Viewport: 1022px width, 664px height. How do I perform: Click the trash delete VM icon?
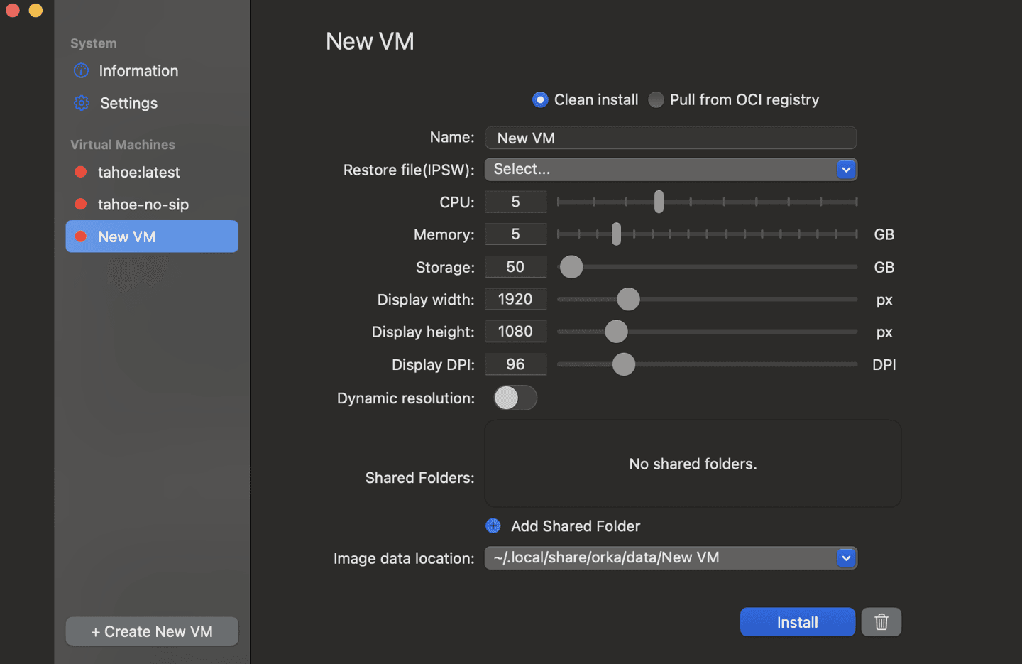881,622
